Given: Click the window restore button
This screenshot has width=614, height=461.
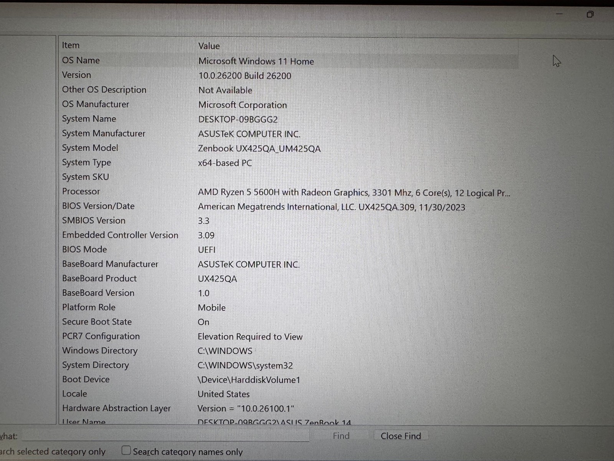Looking at the screenshot, I should coord(590,14).
